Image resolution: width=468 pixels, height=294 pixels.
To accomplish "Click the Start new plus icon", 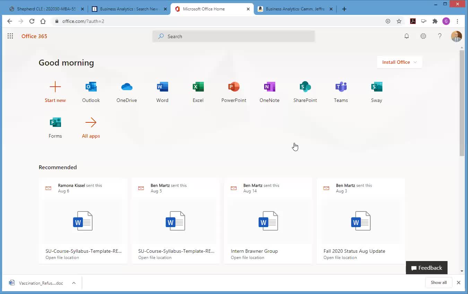I will tap(55, 87).
